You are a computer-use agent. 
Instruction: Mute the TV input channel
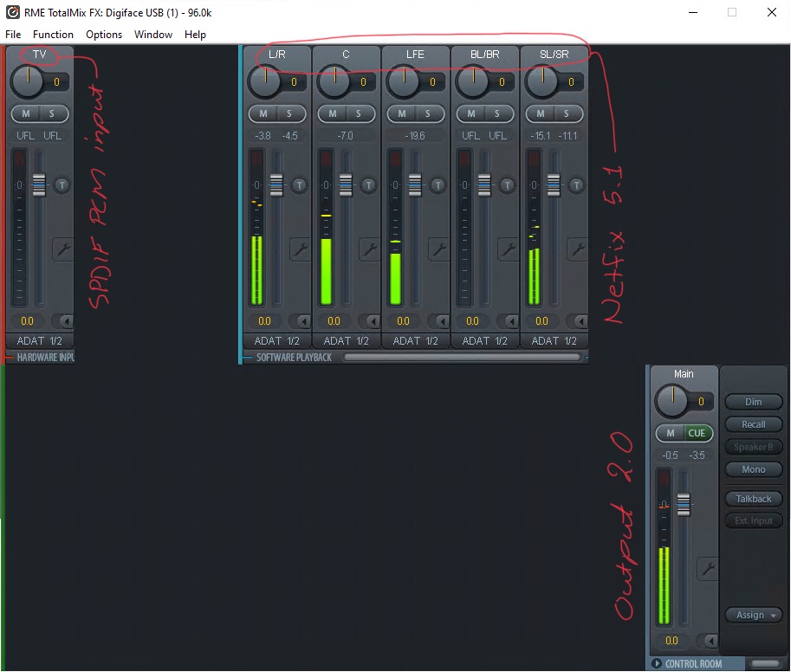tap(26, 113)
